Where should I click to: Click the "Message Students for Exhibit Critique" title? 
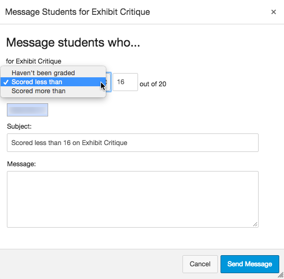click(x=78, y=12)
